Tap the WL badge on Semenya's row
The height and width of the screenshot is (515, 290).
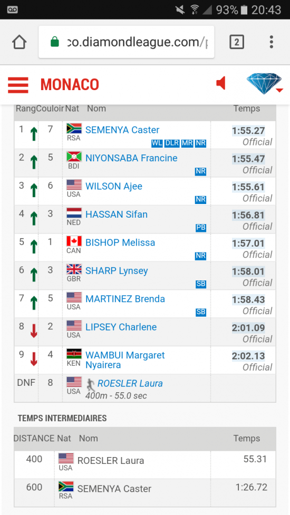(157, 143)
